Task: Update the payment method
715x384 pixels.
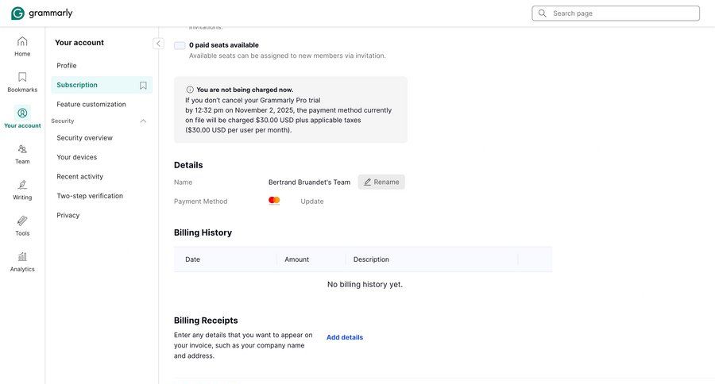Action: click(x=312, y=202)
